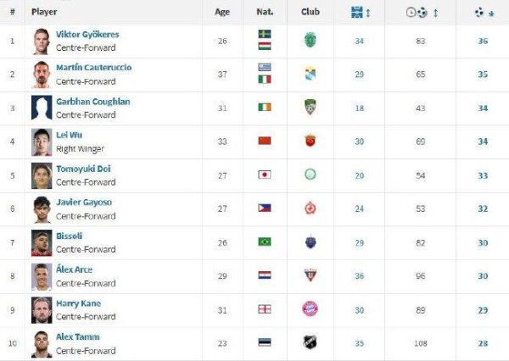Follow the Javier Gayoso player link
The image size is (509, 361).
(x=84, y=203)
